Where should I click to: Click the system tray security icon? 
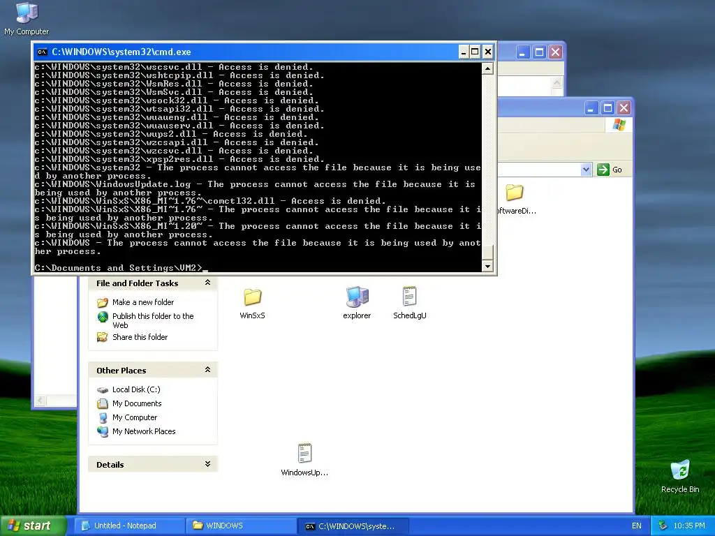point(663,526)
